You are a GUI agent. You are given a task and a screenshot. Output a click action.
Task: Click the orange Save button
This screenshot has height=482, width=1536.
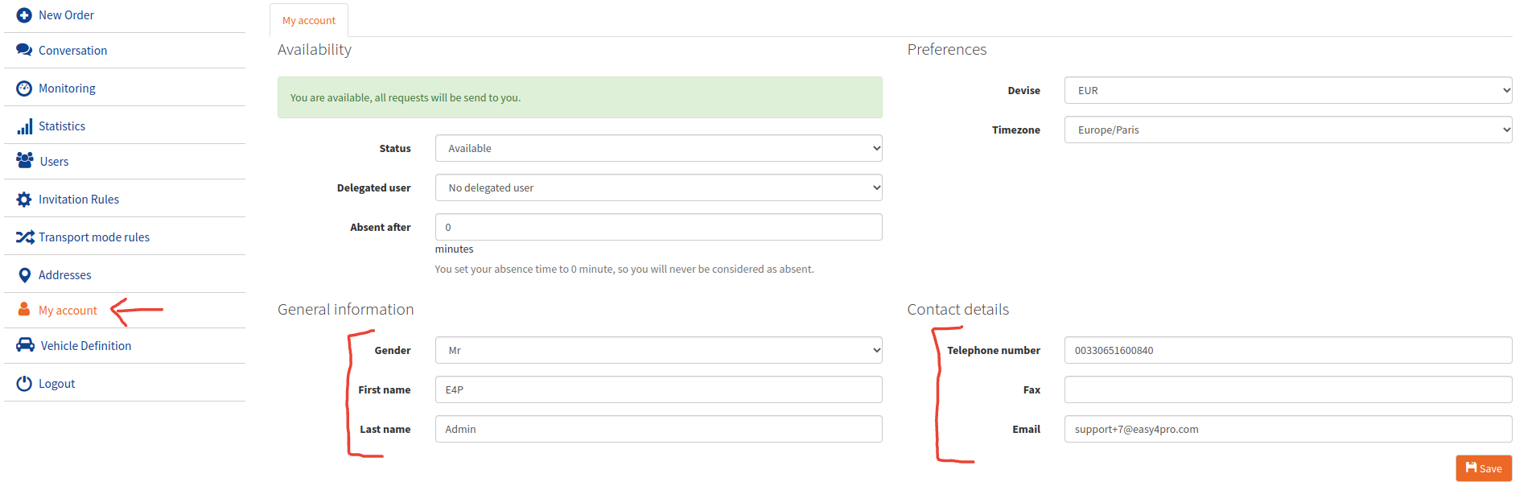[1483, 468]
